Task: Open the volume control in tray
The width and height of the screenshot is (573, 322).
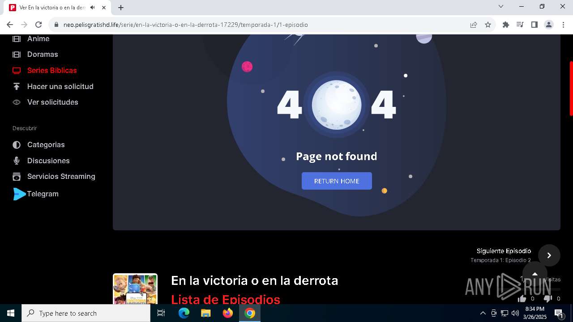Action: click(x=515, y=313)
